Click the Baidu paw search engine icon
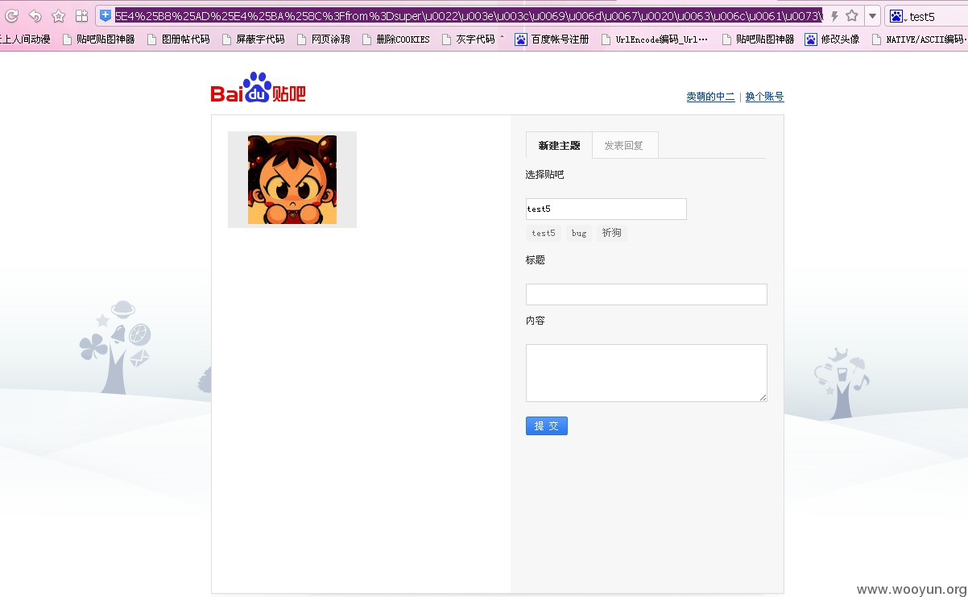This screenshot has width=968, height=597. [896, 16]
